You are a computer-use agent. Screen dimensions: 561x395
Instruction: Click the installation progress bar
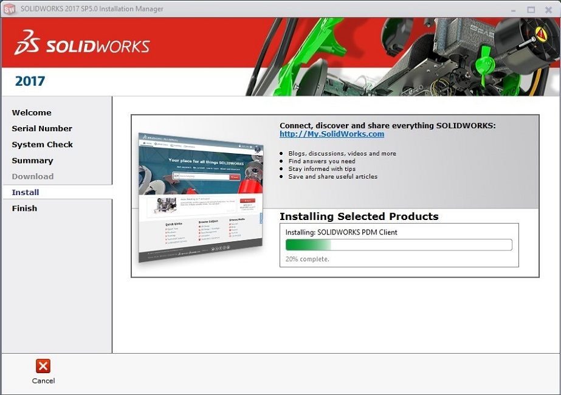399,244
